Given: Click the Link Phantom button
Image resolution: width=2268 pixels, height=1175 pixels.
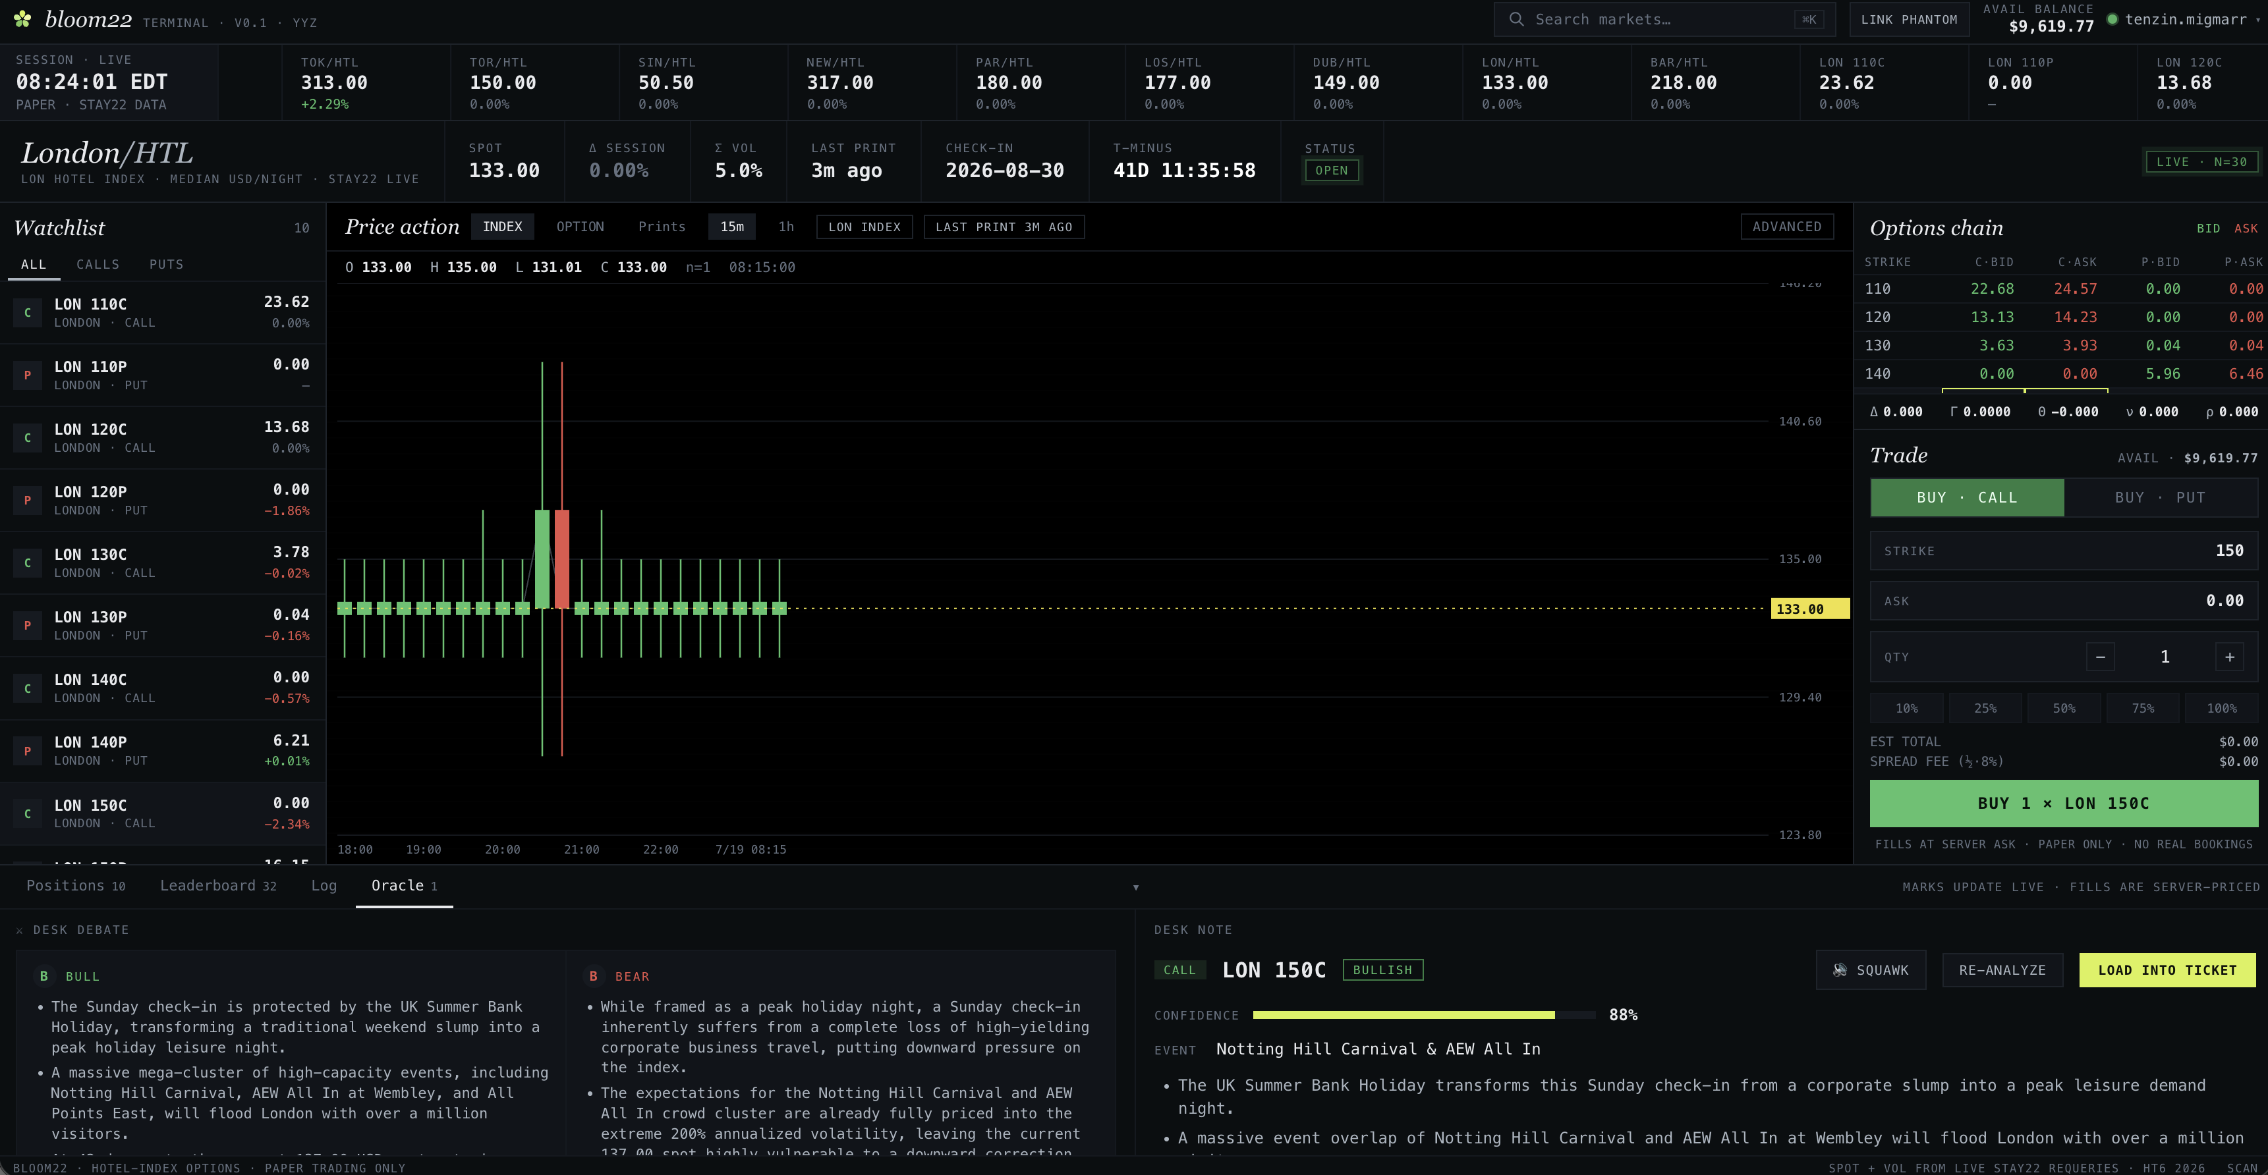Looking at the screenshot, I should (1909, 19).
